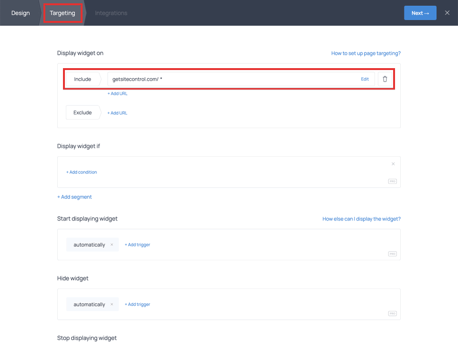This screenshot has width=458, height=343.
Task: Click the getsitecontrol.com/ * URL field
Action: pos(229,79)
